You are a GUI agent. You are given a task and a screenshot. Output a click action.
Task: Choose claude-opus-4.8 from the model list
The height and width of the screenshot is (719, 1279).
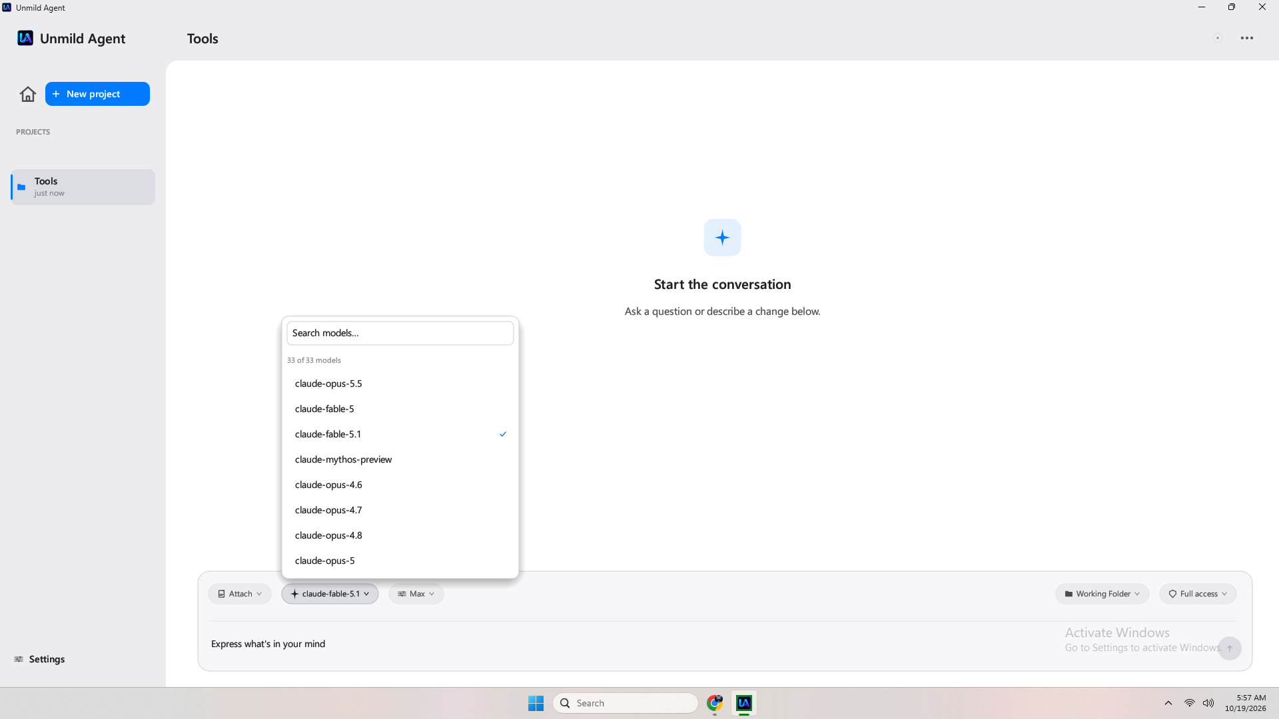point(400,535)
